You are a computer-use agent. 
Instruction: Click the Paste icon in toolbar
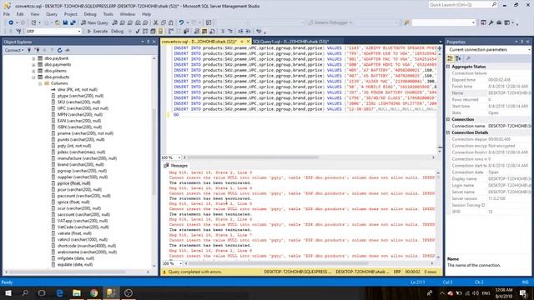[x=170, y=22]
